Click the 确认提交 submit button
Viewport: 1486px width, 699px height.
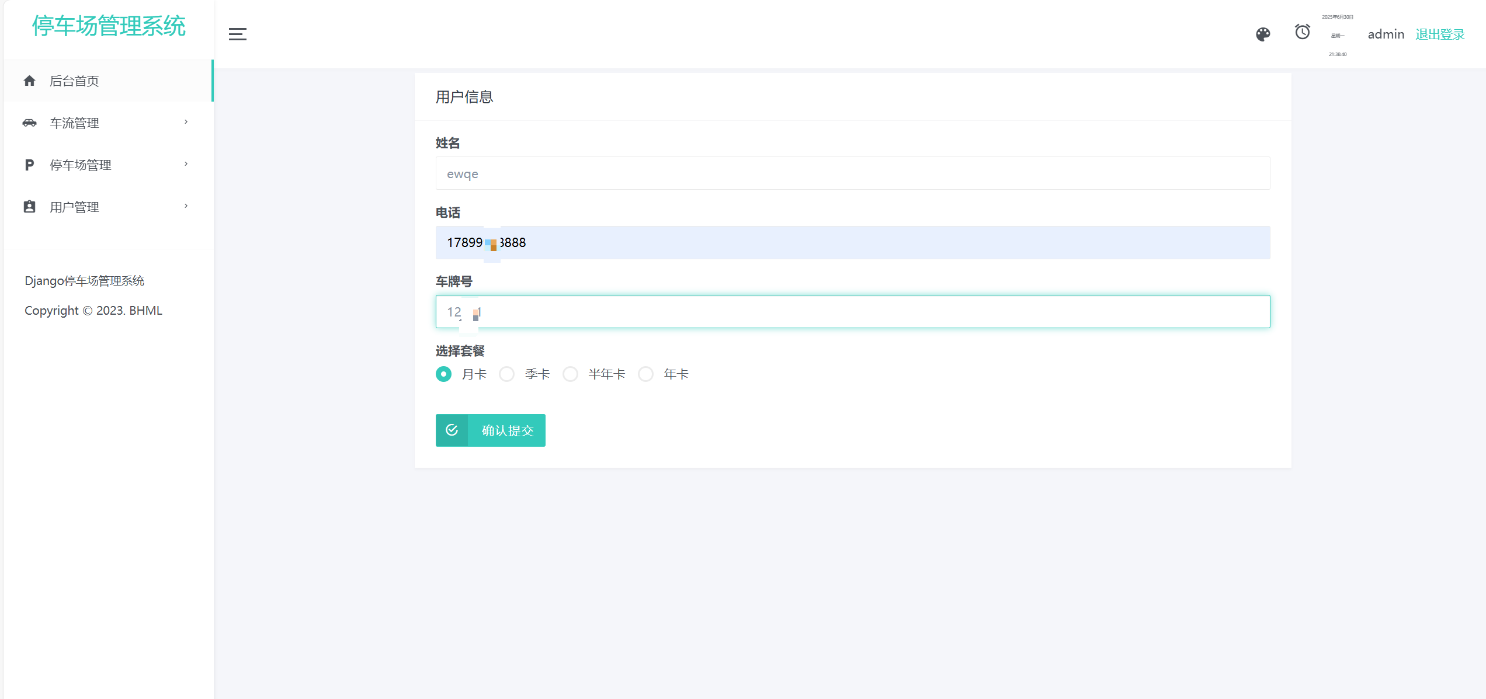[491, 430]
